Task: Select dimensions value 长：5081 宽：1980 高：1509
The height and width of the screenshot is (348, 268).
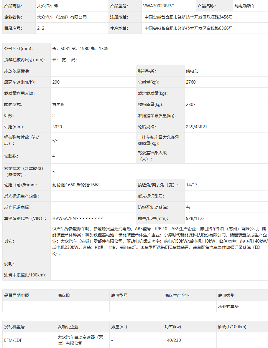Action: pyautogui.click(x=80, y=49)
